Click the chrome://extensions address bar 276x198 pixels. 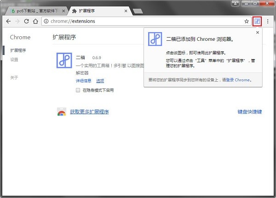138,21
